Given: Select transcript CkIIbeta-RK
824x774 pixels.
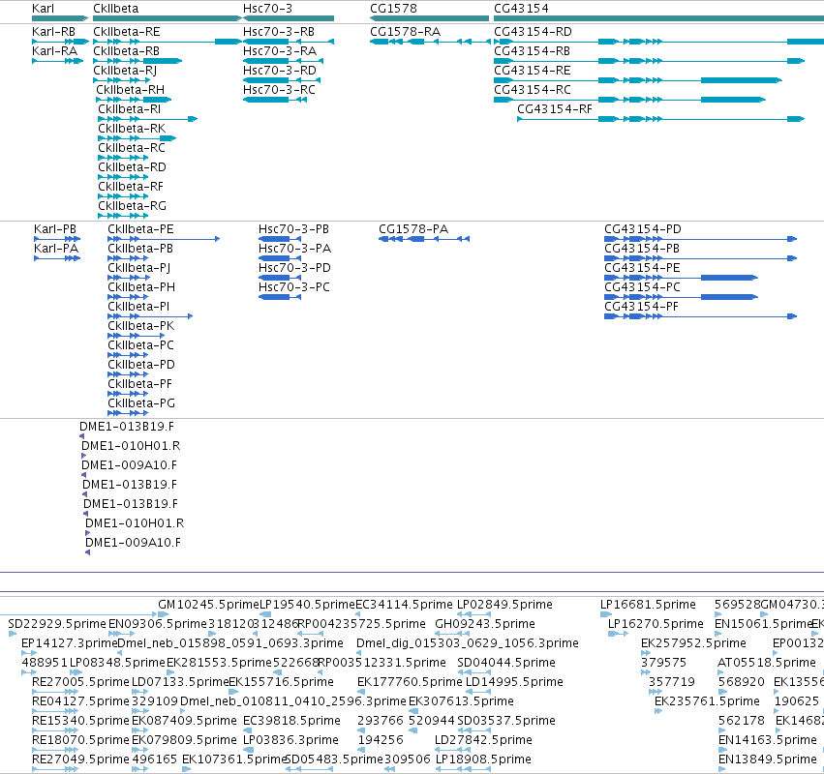Looking at the screenshot, I should click(137, 138).
